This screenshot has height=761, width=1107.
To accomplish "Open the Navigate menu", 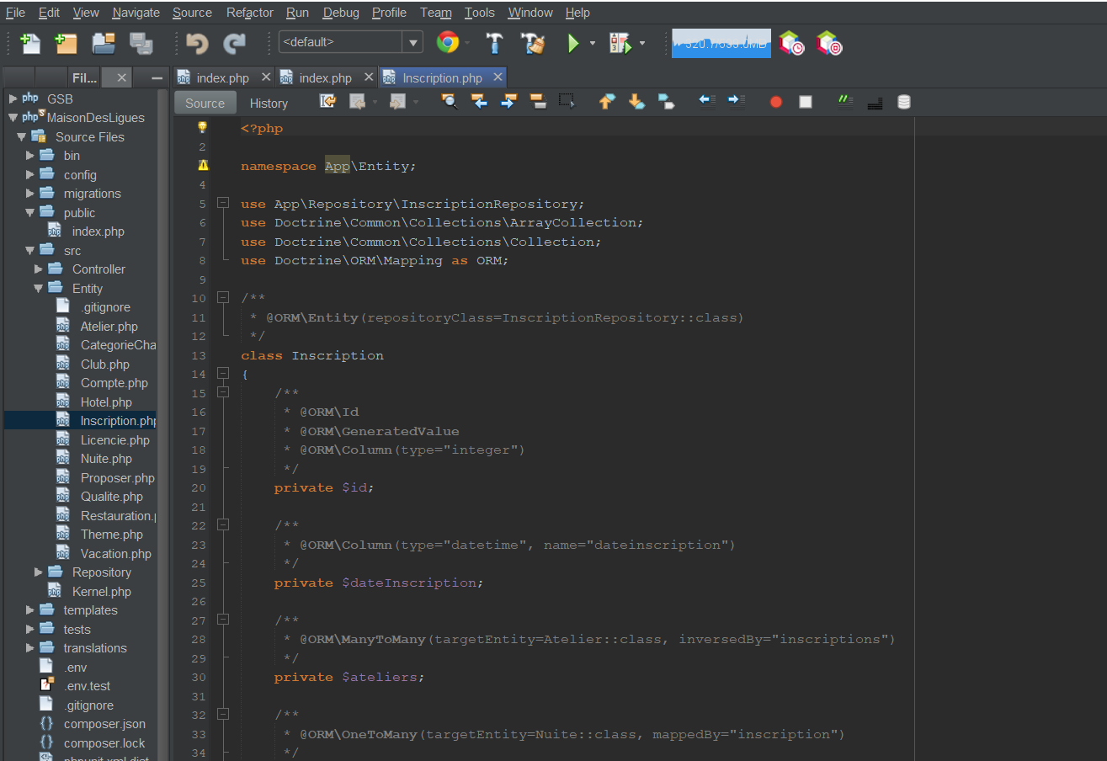I will [x=136, y=13].
